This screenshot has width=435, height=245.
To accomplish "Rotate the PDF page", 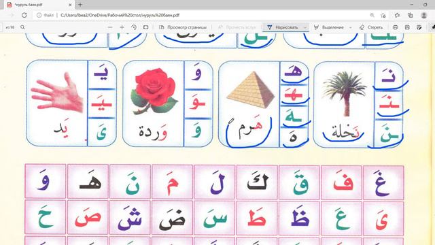I will click(134, 27).
